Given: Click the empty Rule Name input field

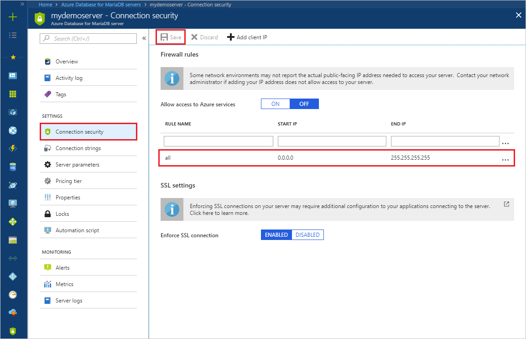Looking at the screenshot, I should (219, 141).
